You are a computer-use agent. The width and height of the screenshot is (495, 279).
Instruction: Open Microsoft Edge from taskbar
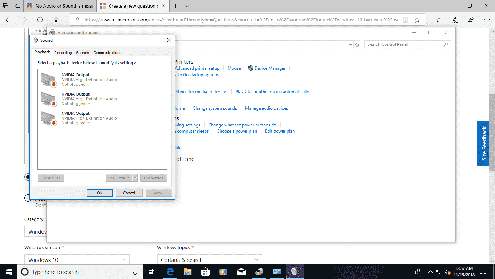(170, 272)
